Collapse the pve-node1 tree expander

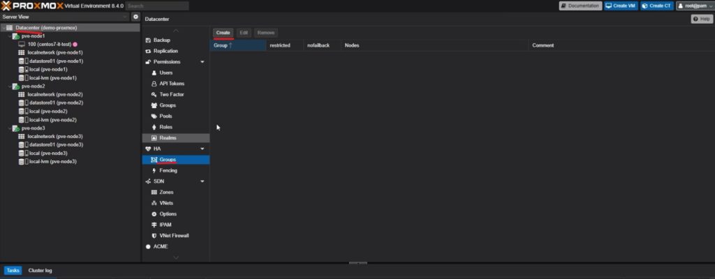pos(10,36)
